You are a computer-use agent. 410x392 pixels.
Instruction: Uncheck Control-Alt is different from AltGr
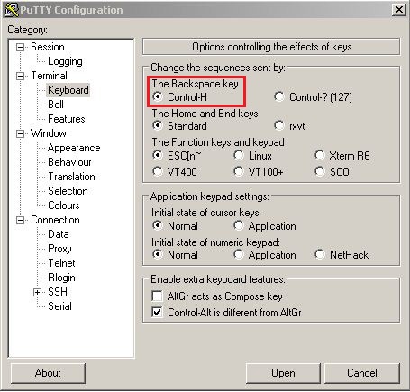coord(158,312)
